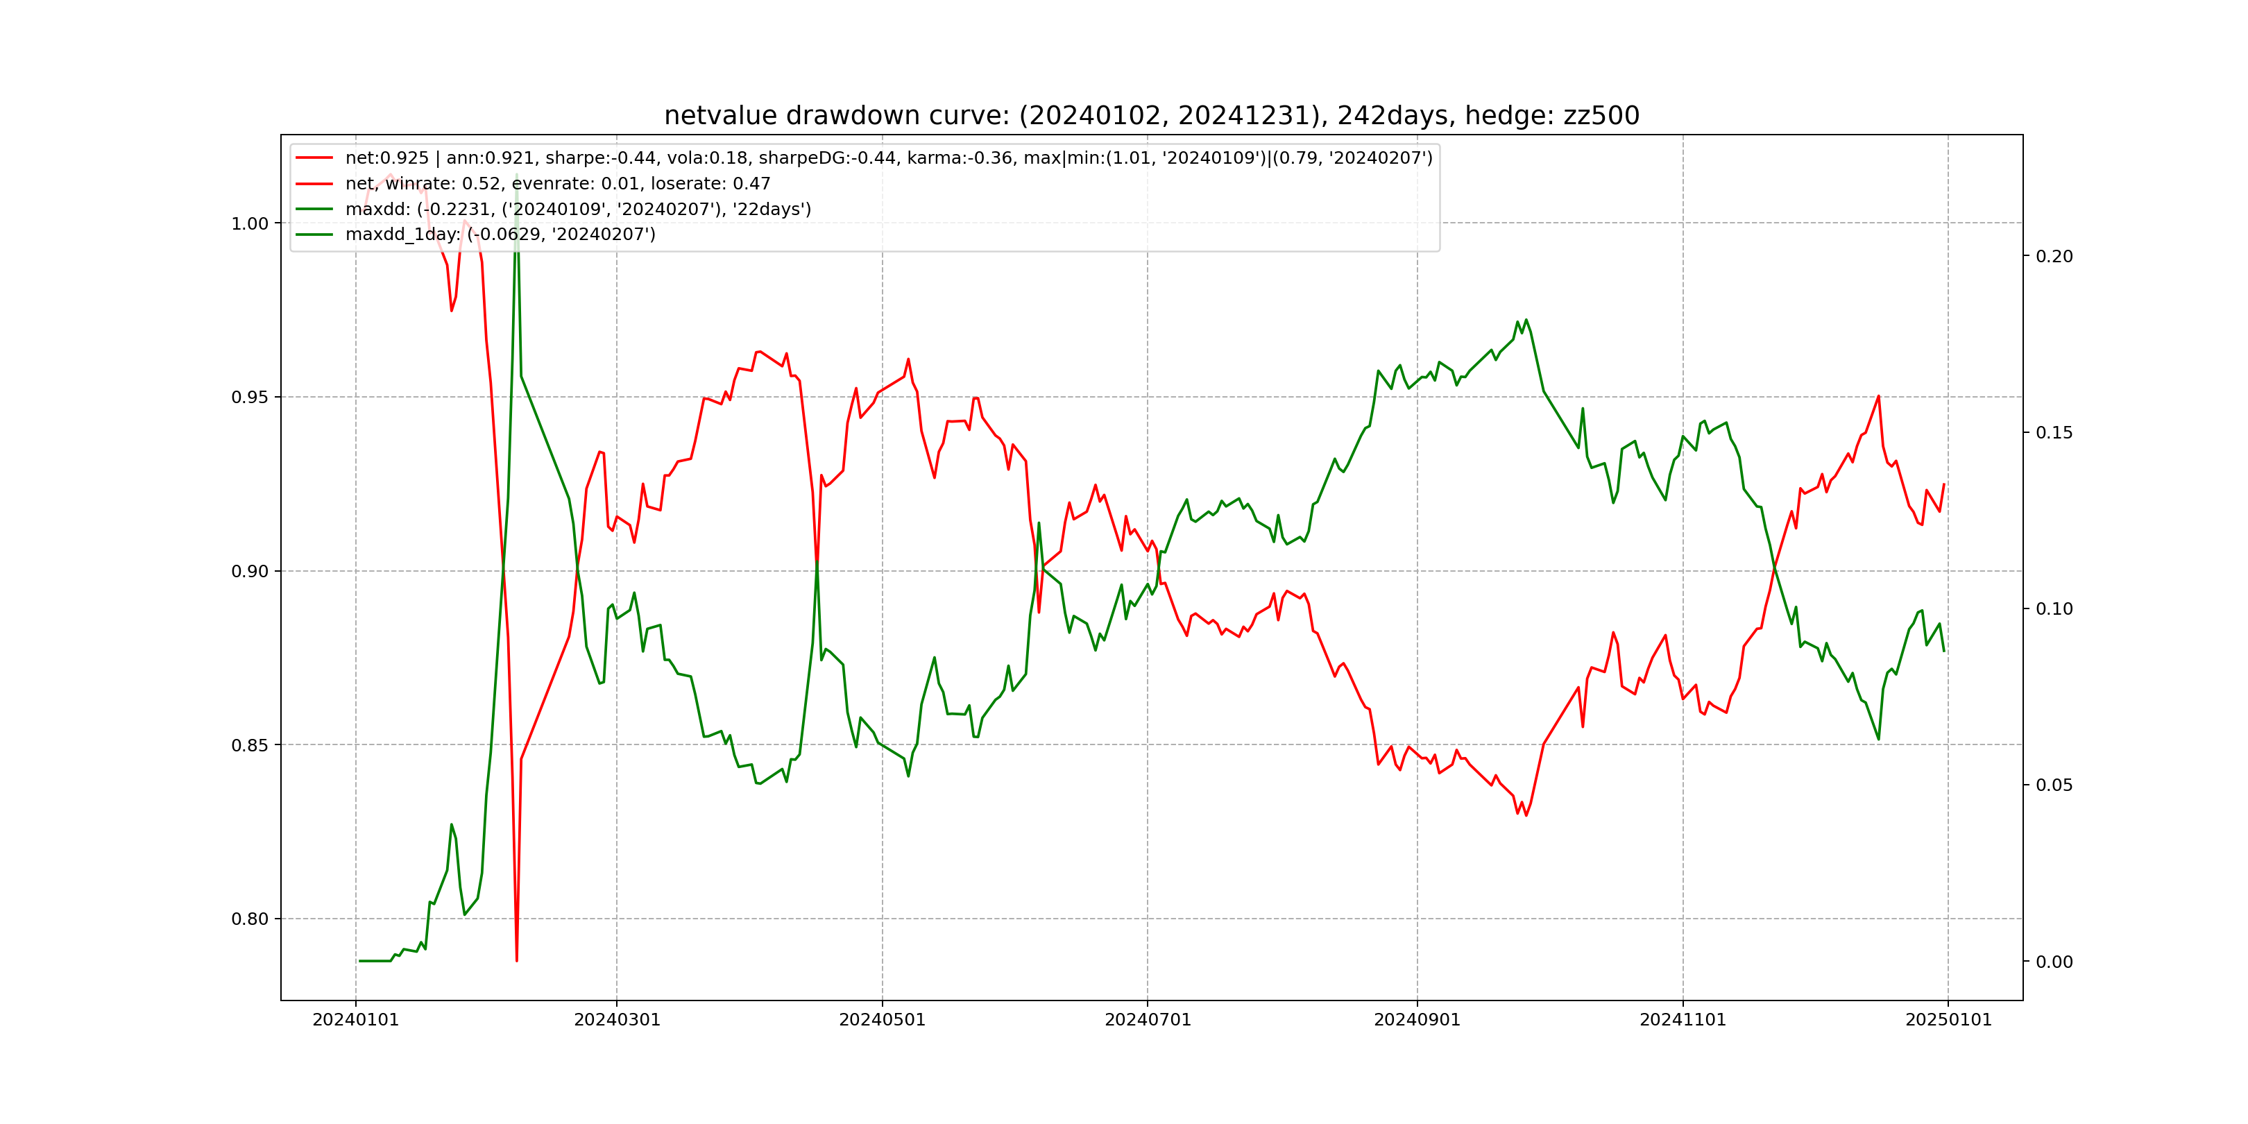This screenshot has height=1124, width=2248.
Task: Click the 20241101 x-axis date label
Action: click(1683, 1020)
